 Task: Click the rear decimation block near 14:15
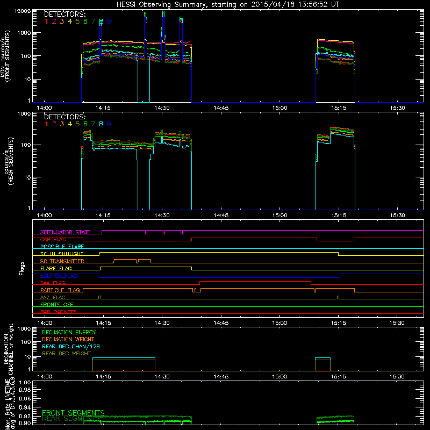click(124, 364)
